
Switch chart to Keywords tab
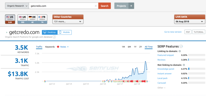coord(50,47)
